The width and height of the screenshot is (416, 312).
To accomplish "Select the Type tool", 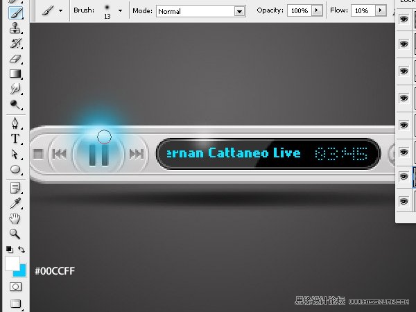I will pos(15,139).
